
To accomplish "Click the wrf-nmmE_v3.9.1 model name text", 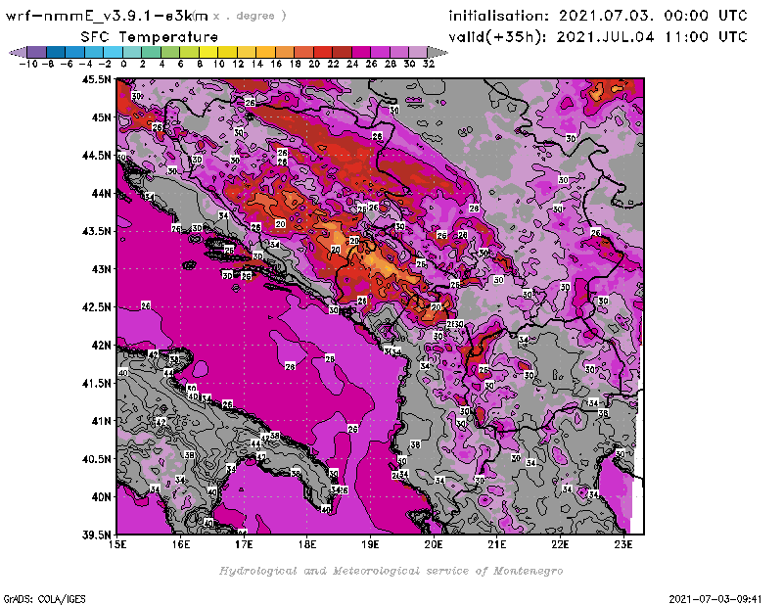I will coord(107,16).
